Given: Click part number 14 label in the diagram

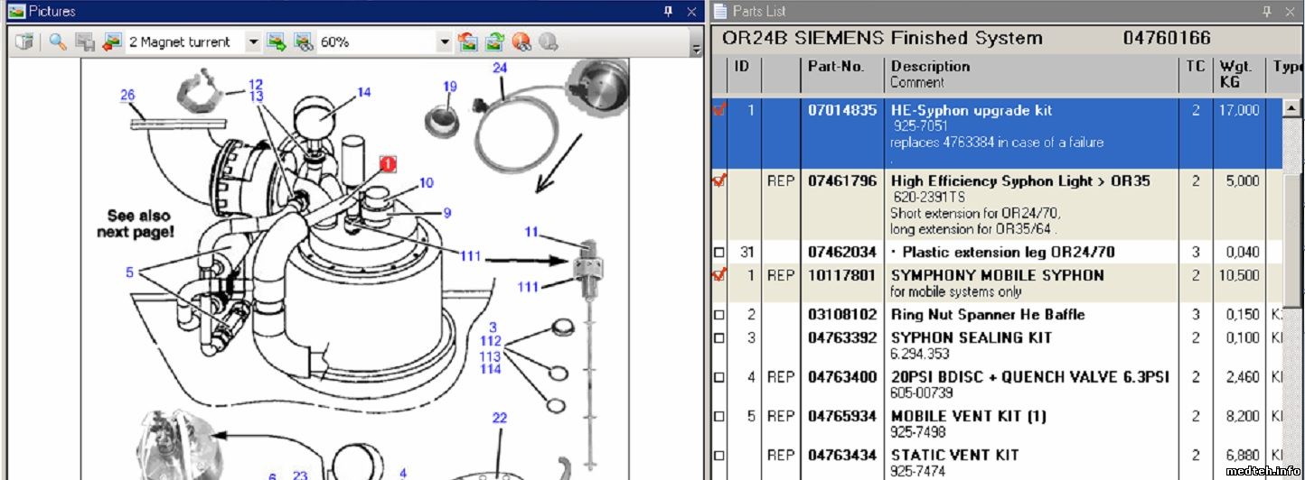Looking at the screenshot, I should [x=363, y=92].
